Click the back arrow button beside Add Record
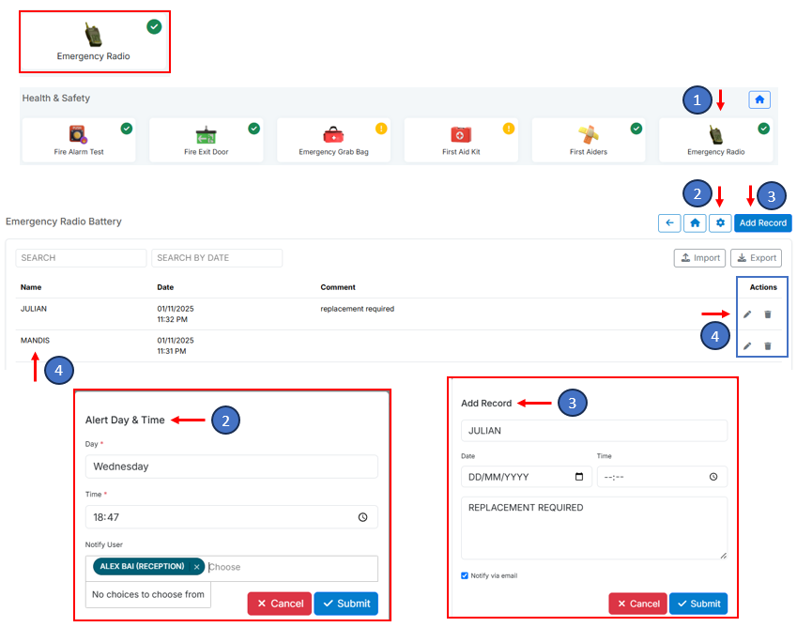This screenshot has width=797, height=627. pos(669,223)
